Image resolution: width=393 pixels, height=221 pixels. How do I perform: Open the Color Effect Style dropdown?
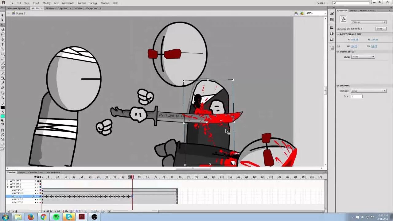[x=363, y=57]
